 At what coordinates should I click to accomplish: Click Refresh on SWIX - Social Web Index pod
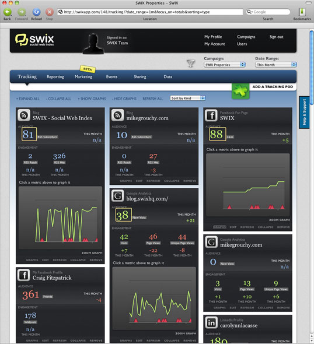(x=60, y=260)
